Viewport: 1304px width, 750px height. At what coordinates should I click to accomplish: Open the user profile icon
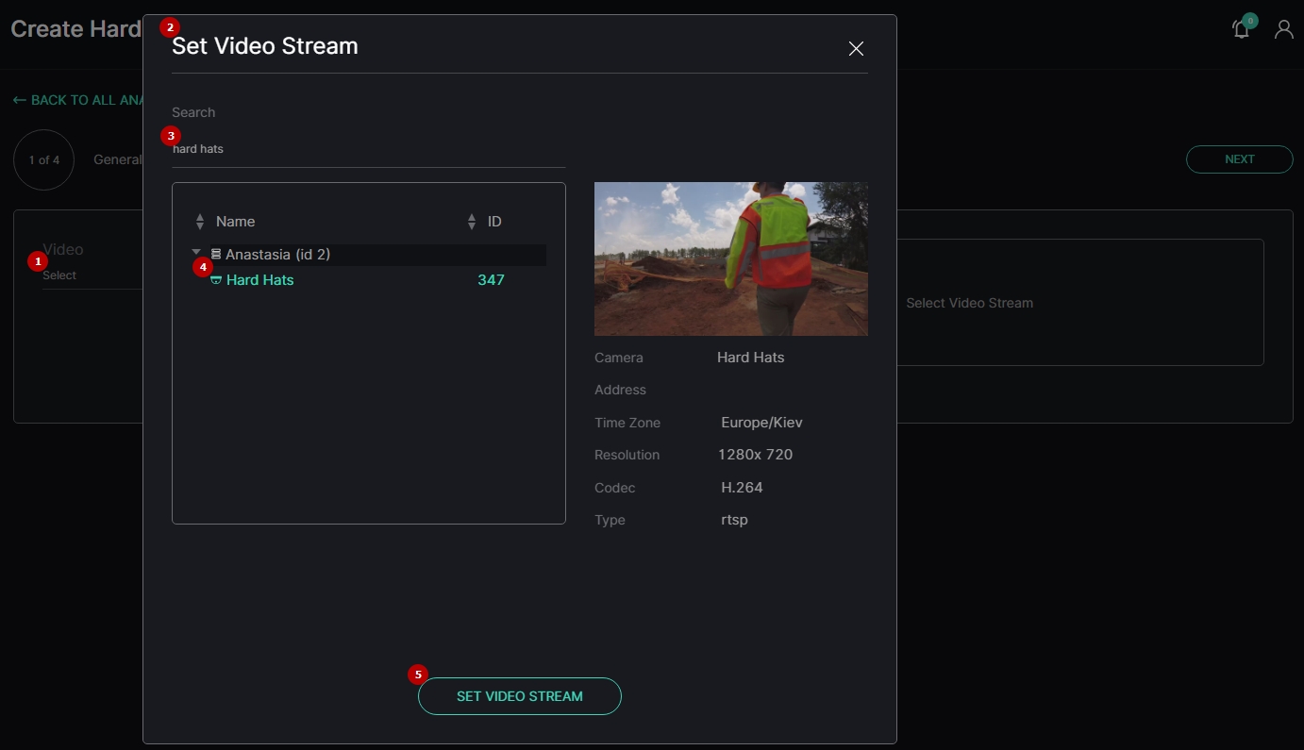(x=1284, y=29)
